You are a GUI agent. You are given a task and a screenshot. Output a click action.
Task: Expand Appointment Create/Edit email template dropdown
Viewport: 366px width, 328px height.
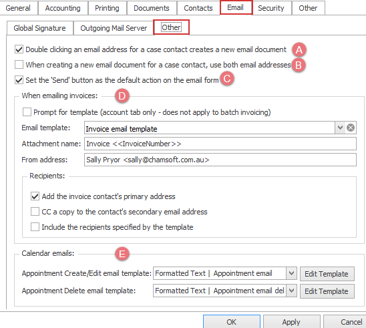point(291,273)
